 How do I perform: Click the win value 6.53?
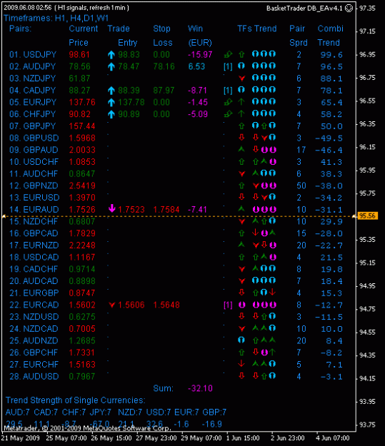(x=196, y=66)
